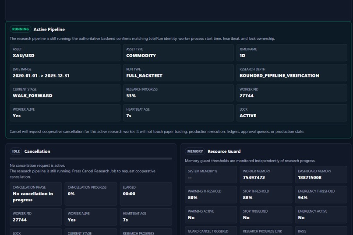The width and height of the screenshot is (353, 235).
Task: Click the 00:00 elapsed value
Action: (129, 193)
